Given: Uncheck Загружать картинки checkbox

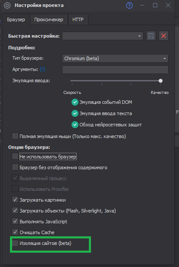Looking at the screenshot, I should (x=15, y=199).
